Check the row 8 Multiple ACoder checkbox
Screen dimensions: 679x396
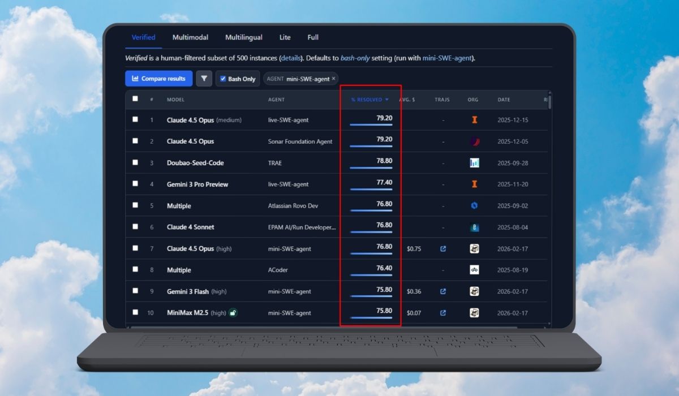point(135,269)
